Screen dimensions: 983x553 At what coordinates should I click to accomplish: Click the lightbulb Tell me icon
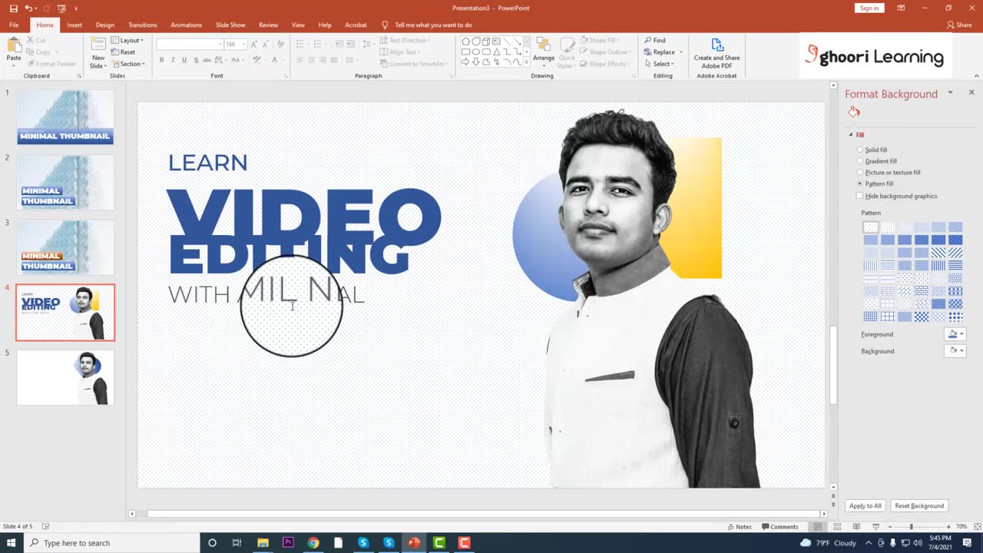tap(386, 25)
